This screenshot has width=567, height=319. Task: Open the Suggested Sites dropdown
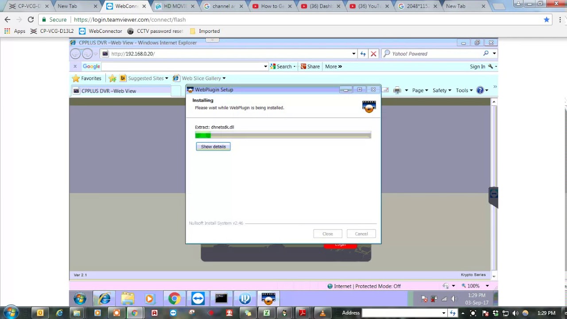144,78
